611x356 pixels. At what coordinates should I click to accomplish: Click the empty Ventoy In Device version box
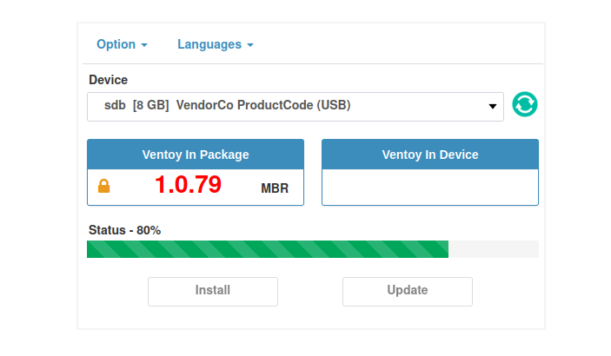430,187
